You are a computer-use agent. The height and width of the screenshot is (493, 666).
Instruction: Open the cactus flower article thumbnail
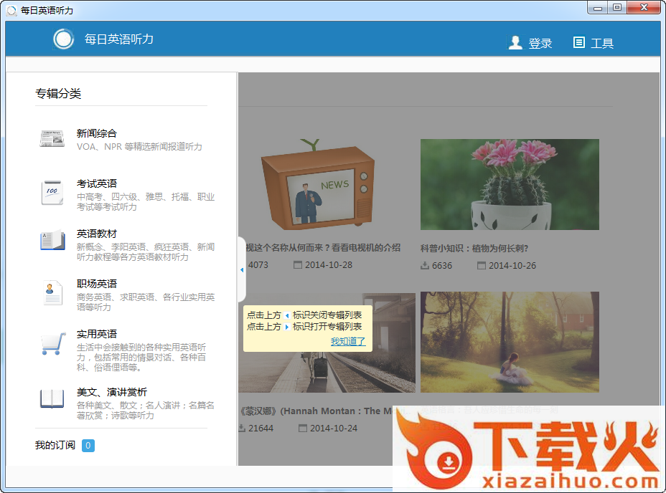(510, 184)
